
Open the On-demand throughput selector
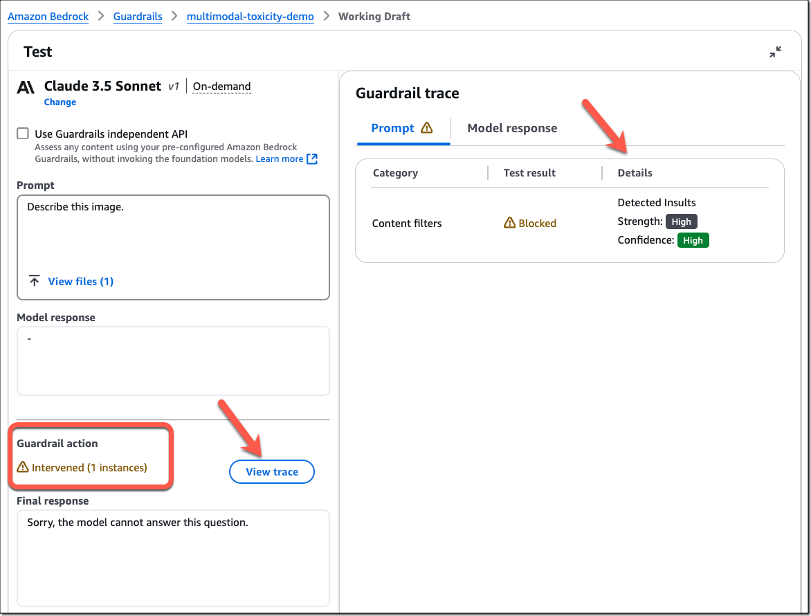pos(221,87)
